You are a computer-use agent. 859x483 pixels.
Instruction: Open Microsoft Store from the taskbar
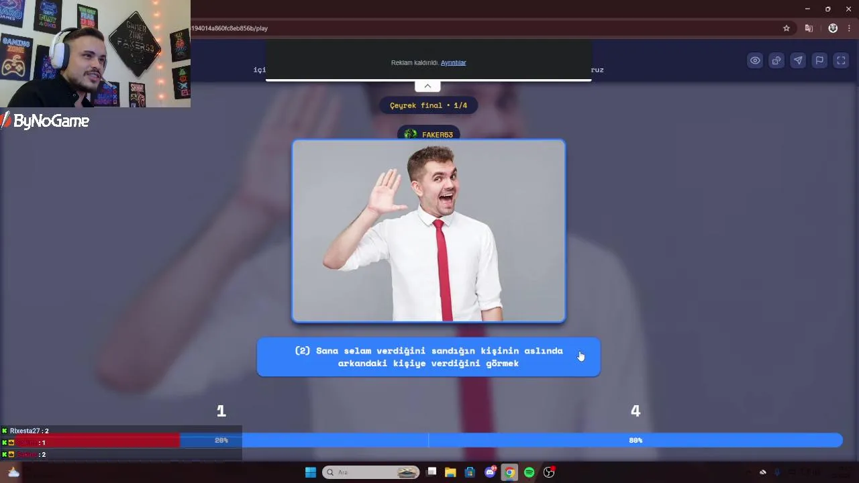tap(470, 472)
